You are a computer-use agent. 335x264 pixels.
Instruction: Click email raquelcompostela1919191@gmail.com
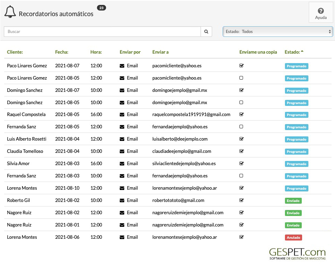[191, 114]
